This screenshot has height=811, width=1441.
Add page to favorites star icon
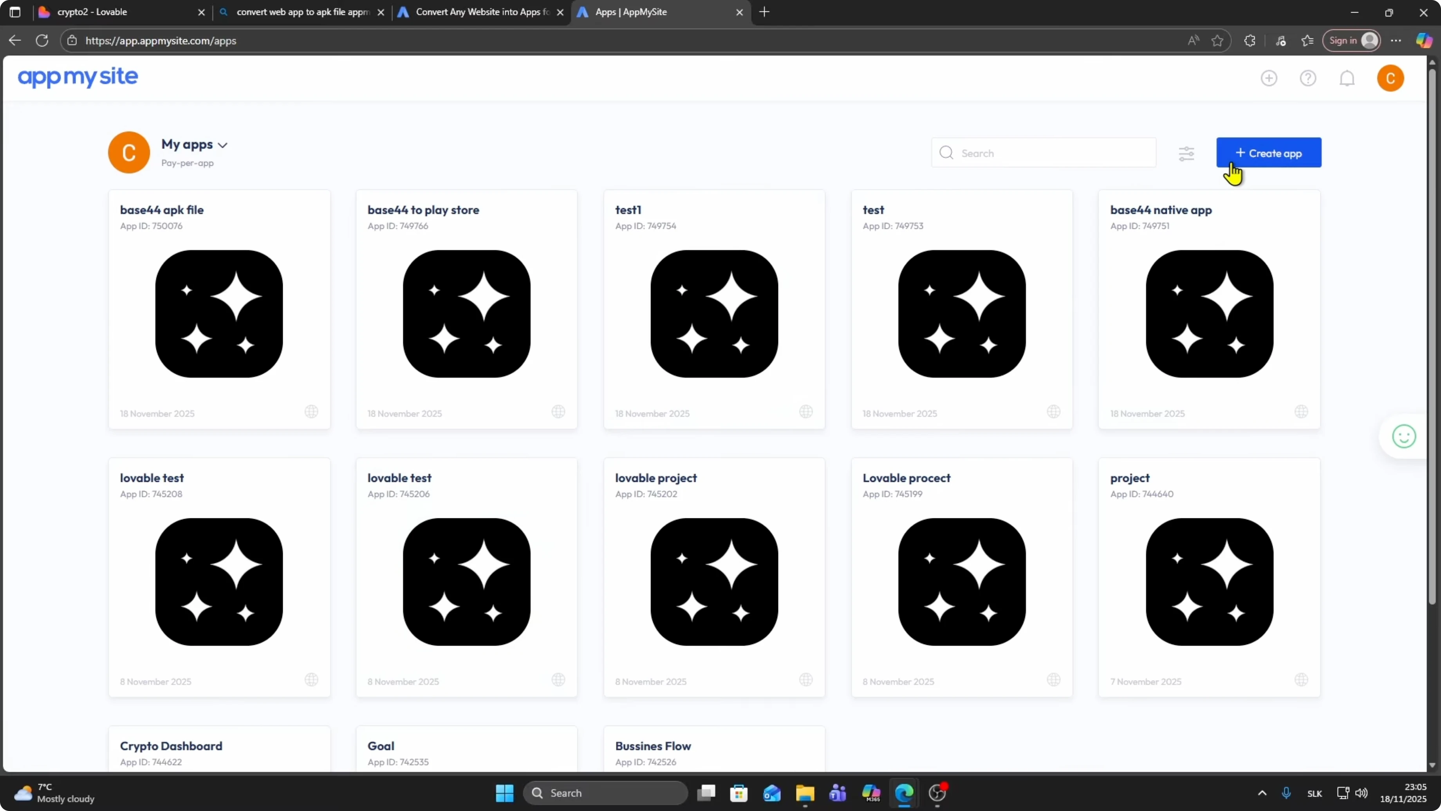pyautogui.click(x=1217, y=40)
